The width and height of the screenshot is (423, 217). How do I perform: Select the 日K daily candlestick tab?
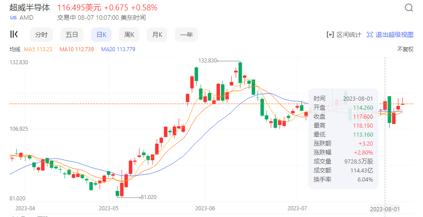click(101, 35)
